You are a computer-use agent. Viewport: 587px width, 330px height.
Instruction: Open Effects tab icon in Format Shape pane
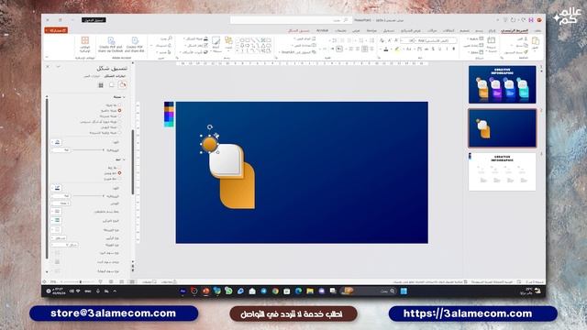[112, 85]
